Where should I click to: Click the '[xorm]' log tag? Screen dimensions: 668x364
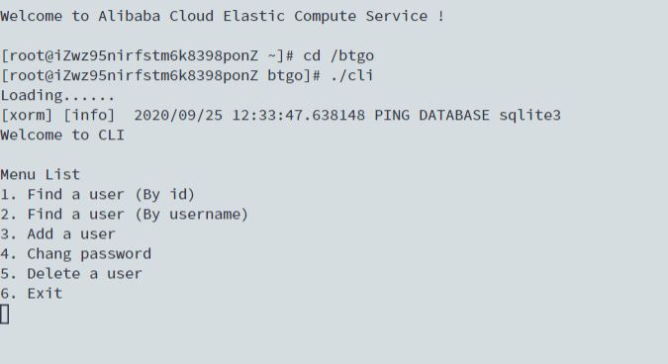coord(27,116)
